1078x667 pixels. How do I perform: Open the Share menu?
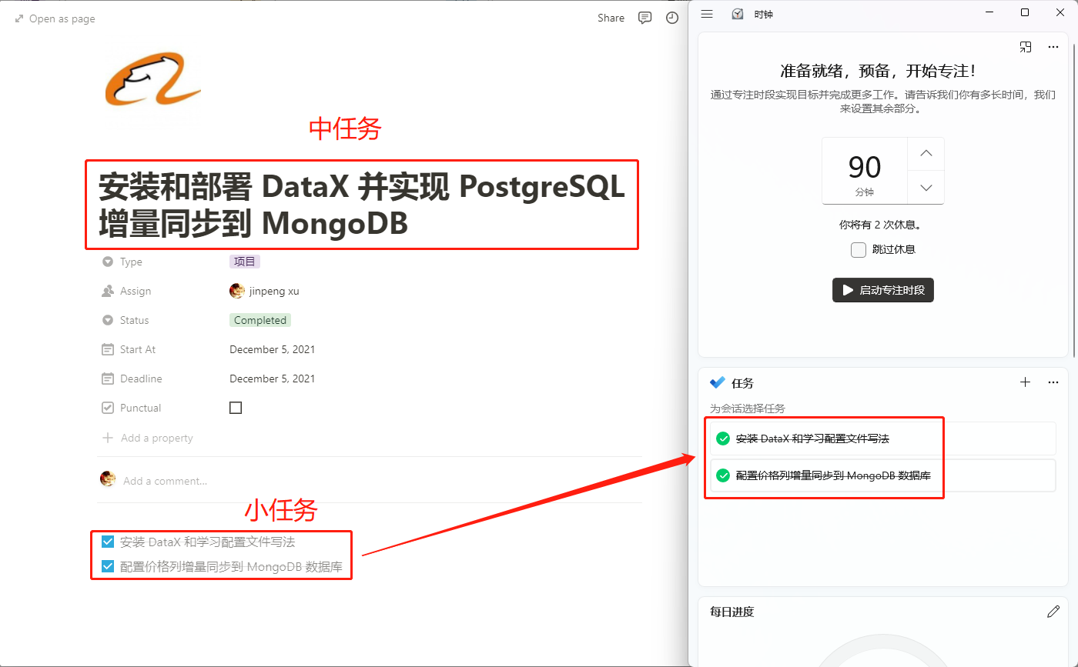[611, 18]
